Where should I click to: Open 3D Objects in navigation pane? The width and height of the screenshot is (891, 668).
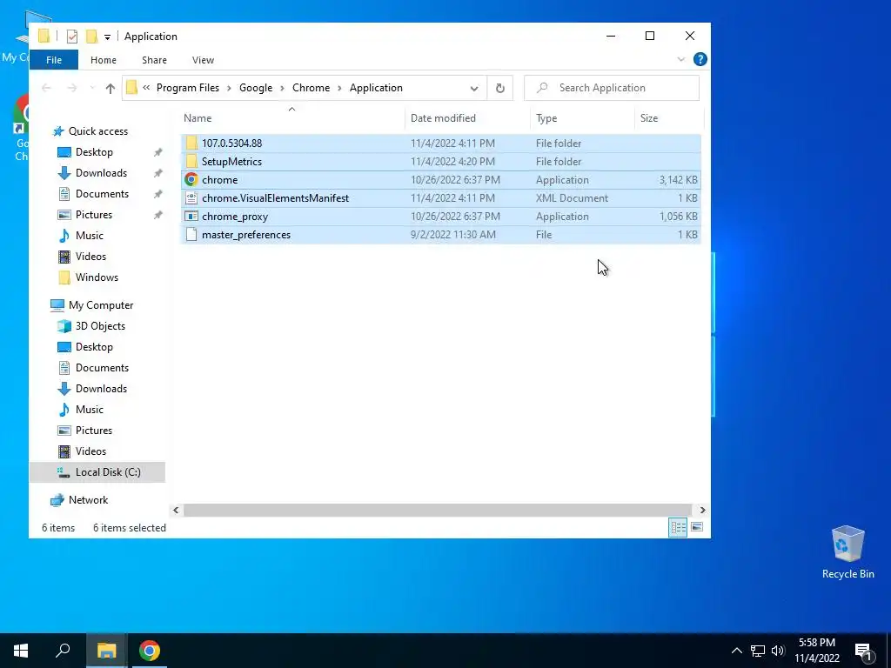(x=100, y=326)
